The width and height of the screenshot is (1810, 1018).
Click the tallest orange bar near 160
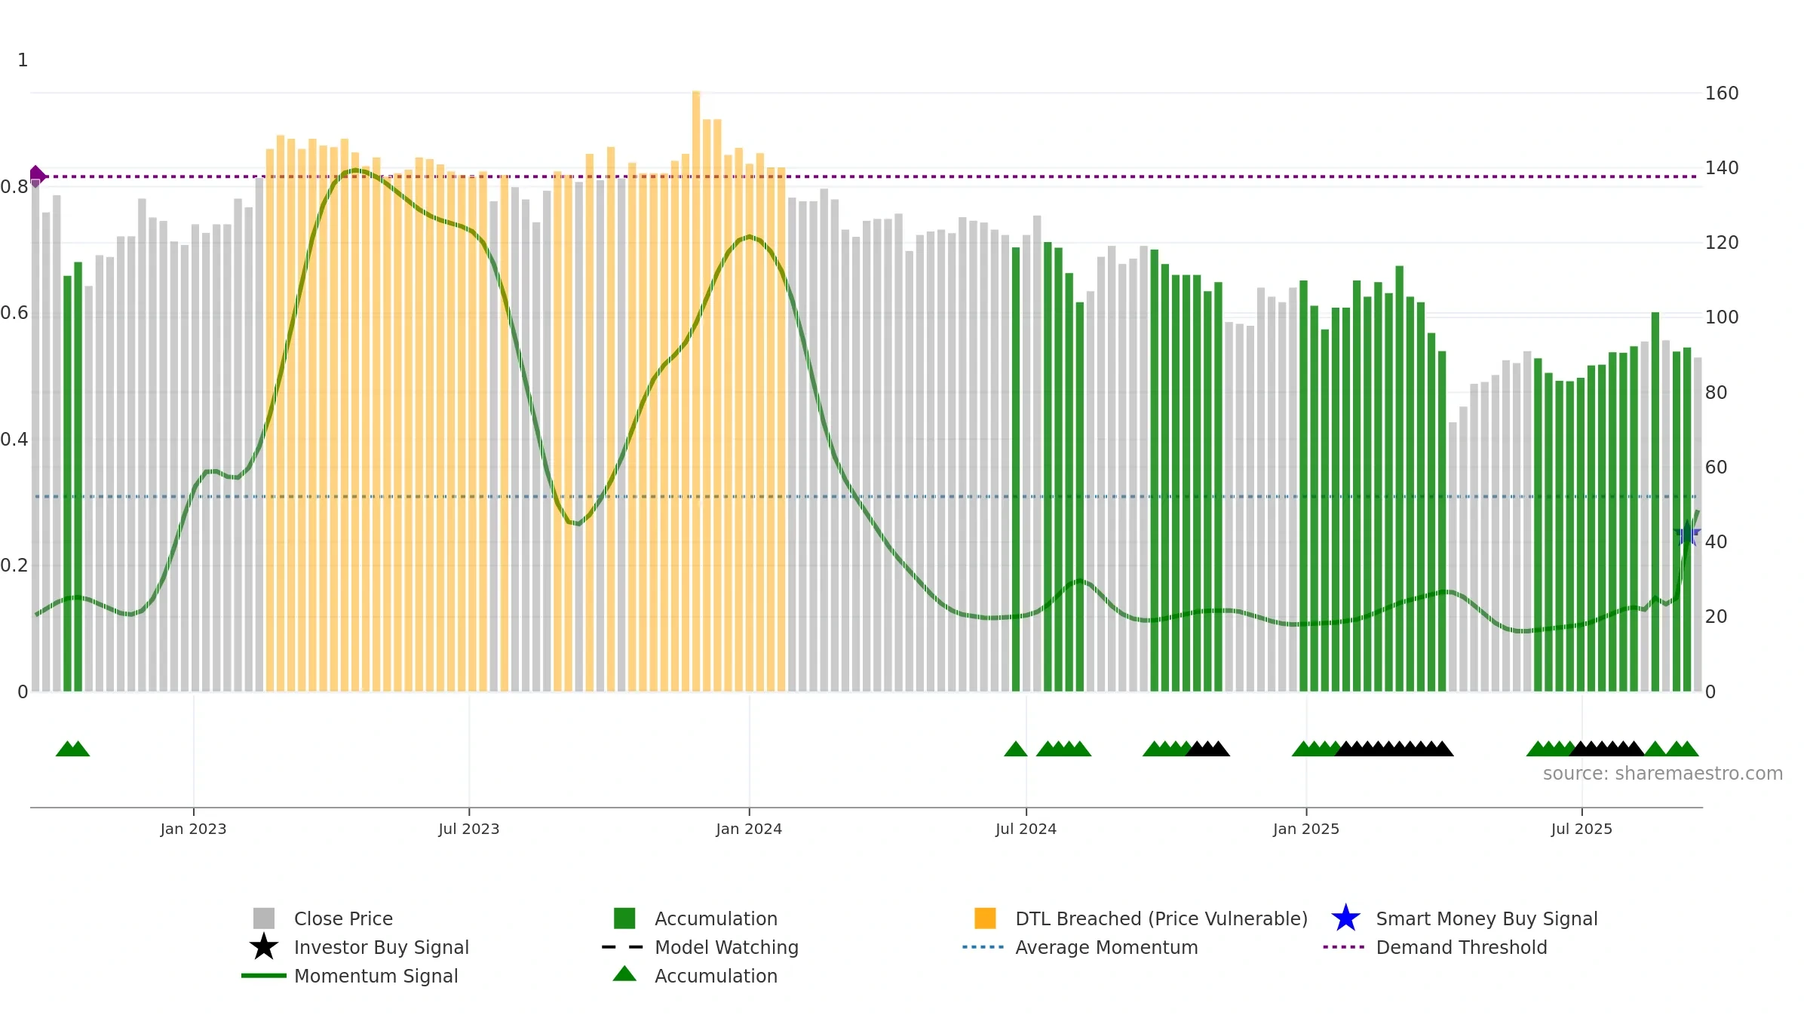click(x=696, y=391)
